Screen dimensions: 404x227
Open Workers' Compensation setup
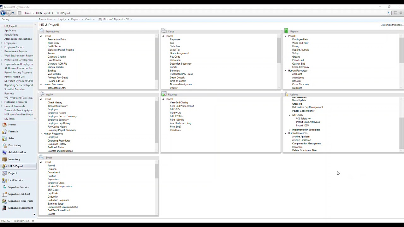tap(60, 186)
